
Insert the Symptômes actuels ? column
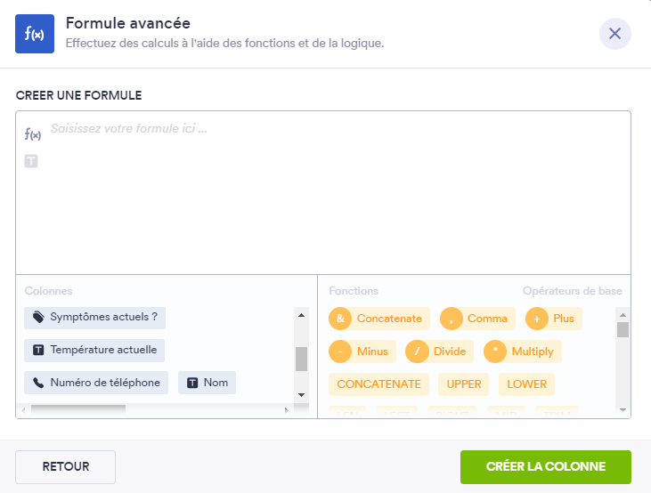(x=94, y=317)
